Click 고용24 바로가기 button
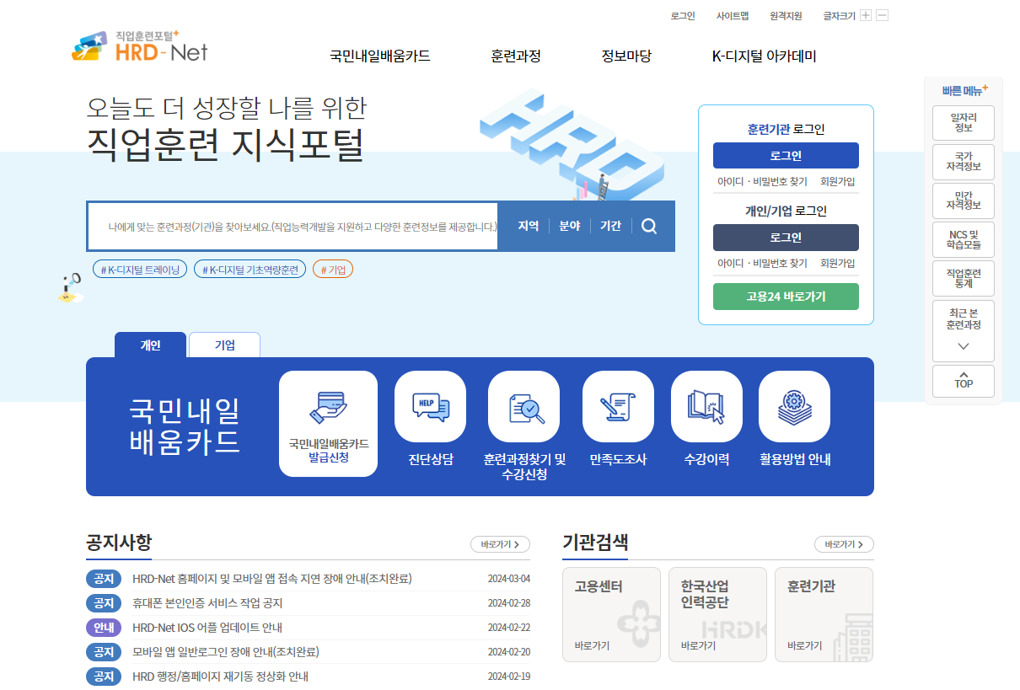Viewport: 1020px width, 690px height. pos(786,297)
